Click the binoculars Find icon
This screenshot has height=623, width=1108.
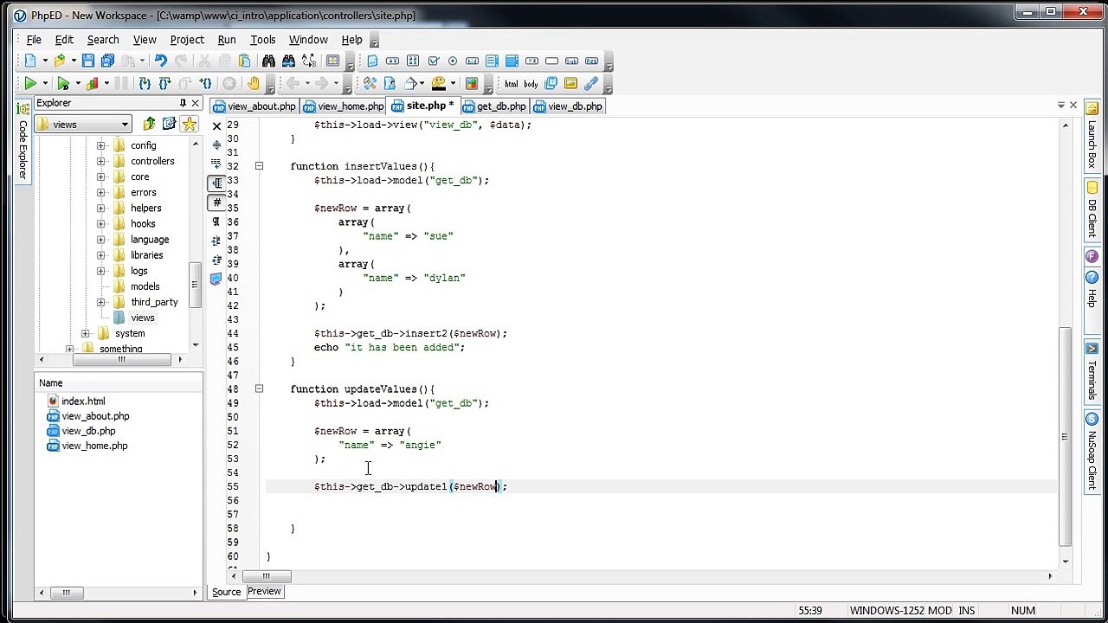[x=268, y=61]
